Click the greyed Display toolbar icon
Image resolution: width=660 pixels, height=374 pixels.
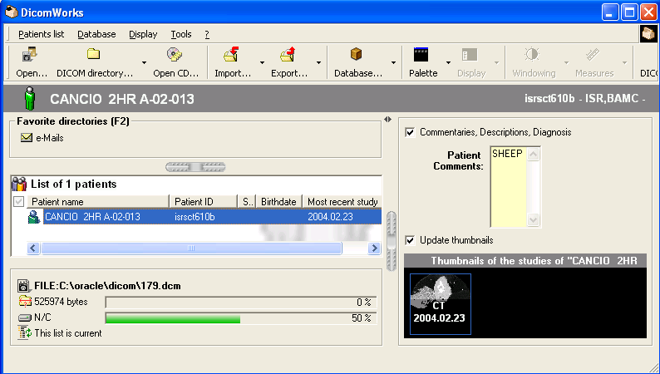(x=470, y=55)
